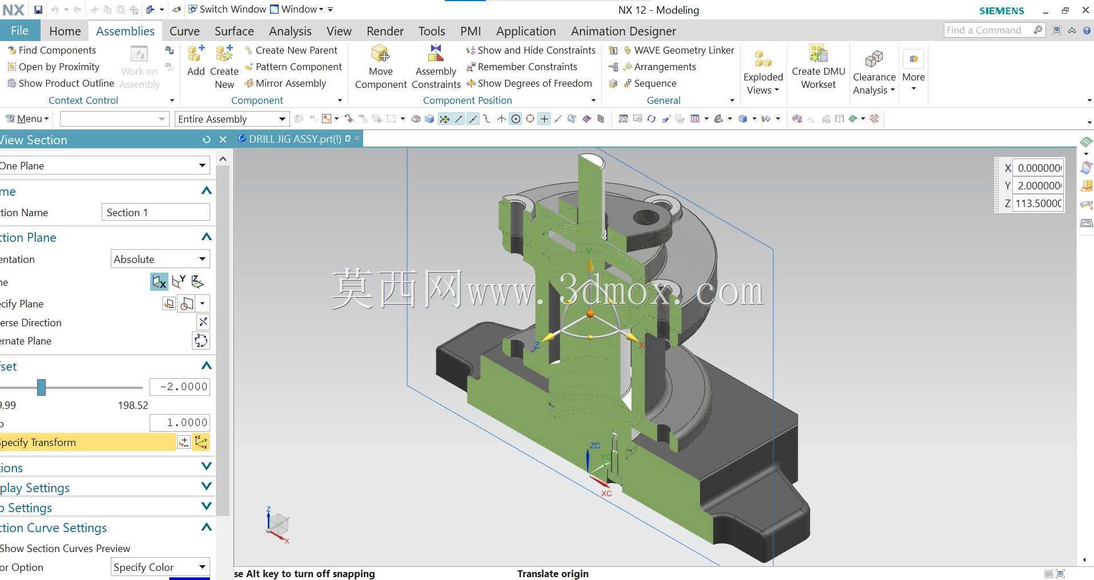Click the Find a Command search box
Screen dimensions: 1094x580
coord(994,30)
